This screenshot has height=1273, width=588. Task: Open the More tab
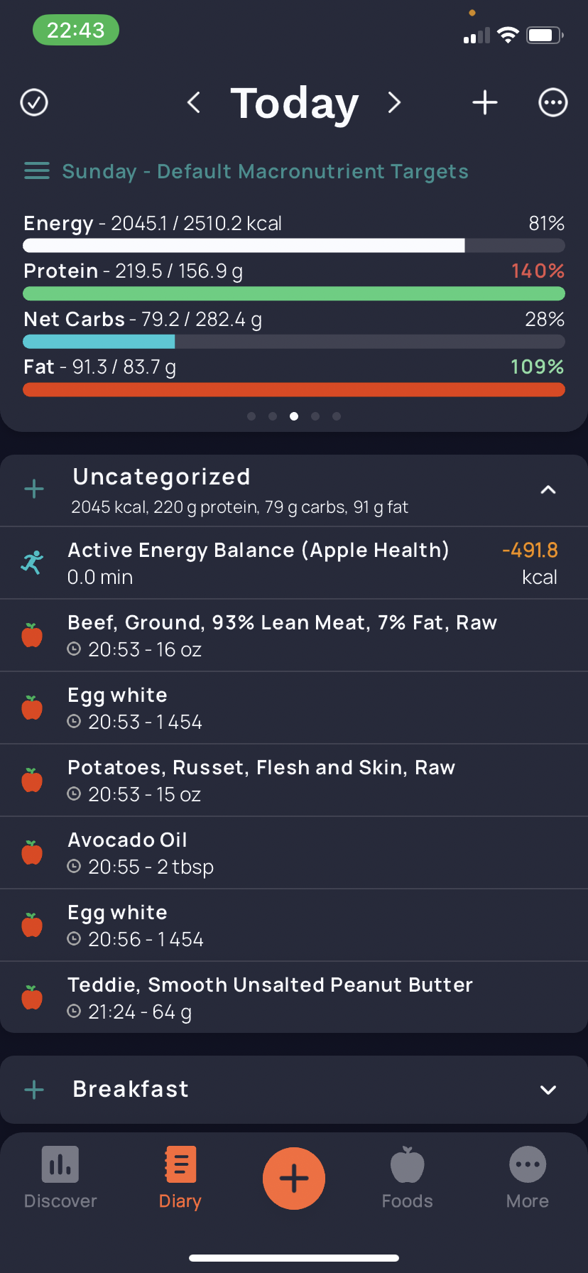click(528, 1178)
